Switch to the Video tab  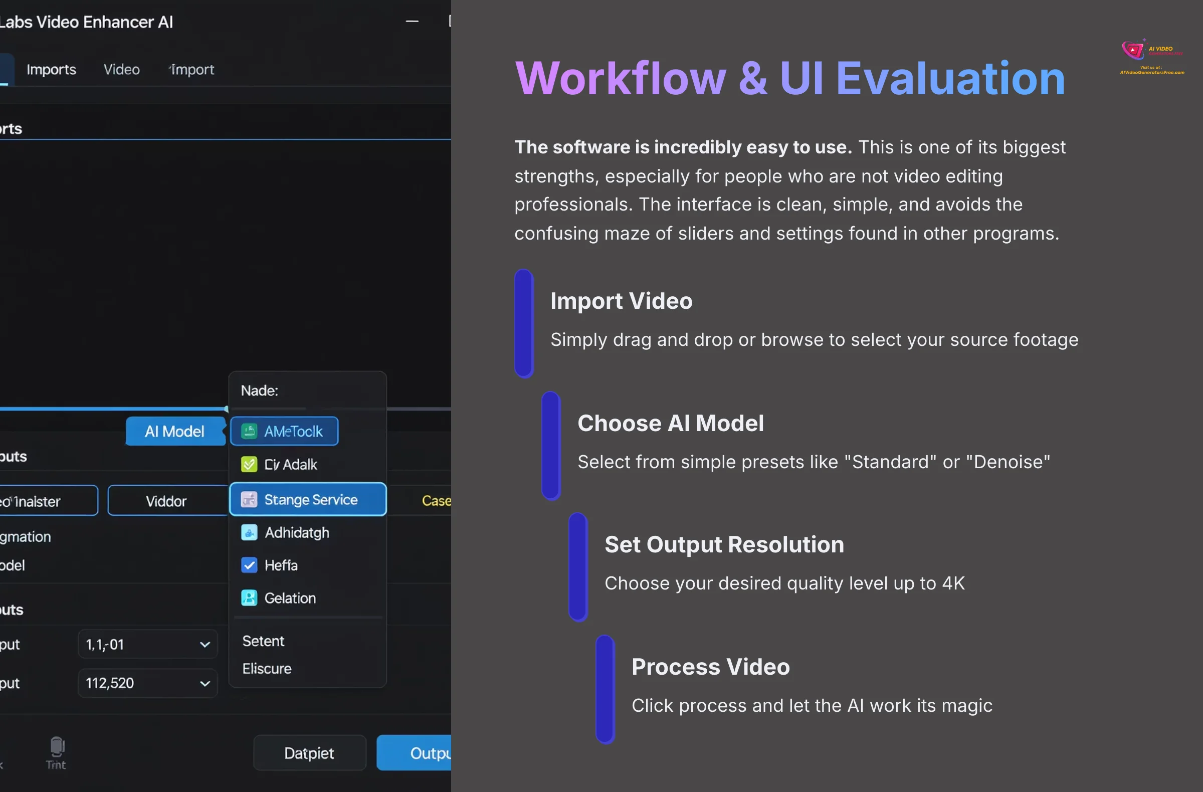122,69
